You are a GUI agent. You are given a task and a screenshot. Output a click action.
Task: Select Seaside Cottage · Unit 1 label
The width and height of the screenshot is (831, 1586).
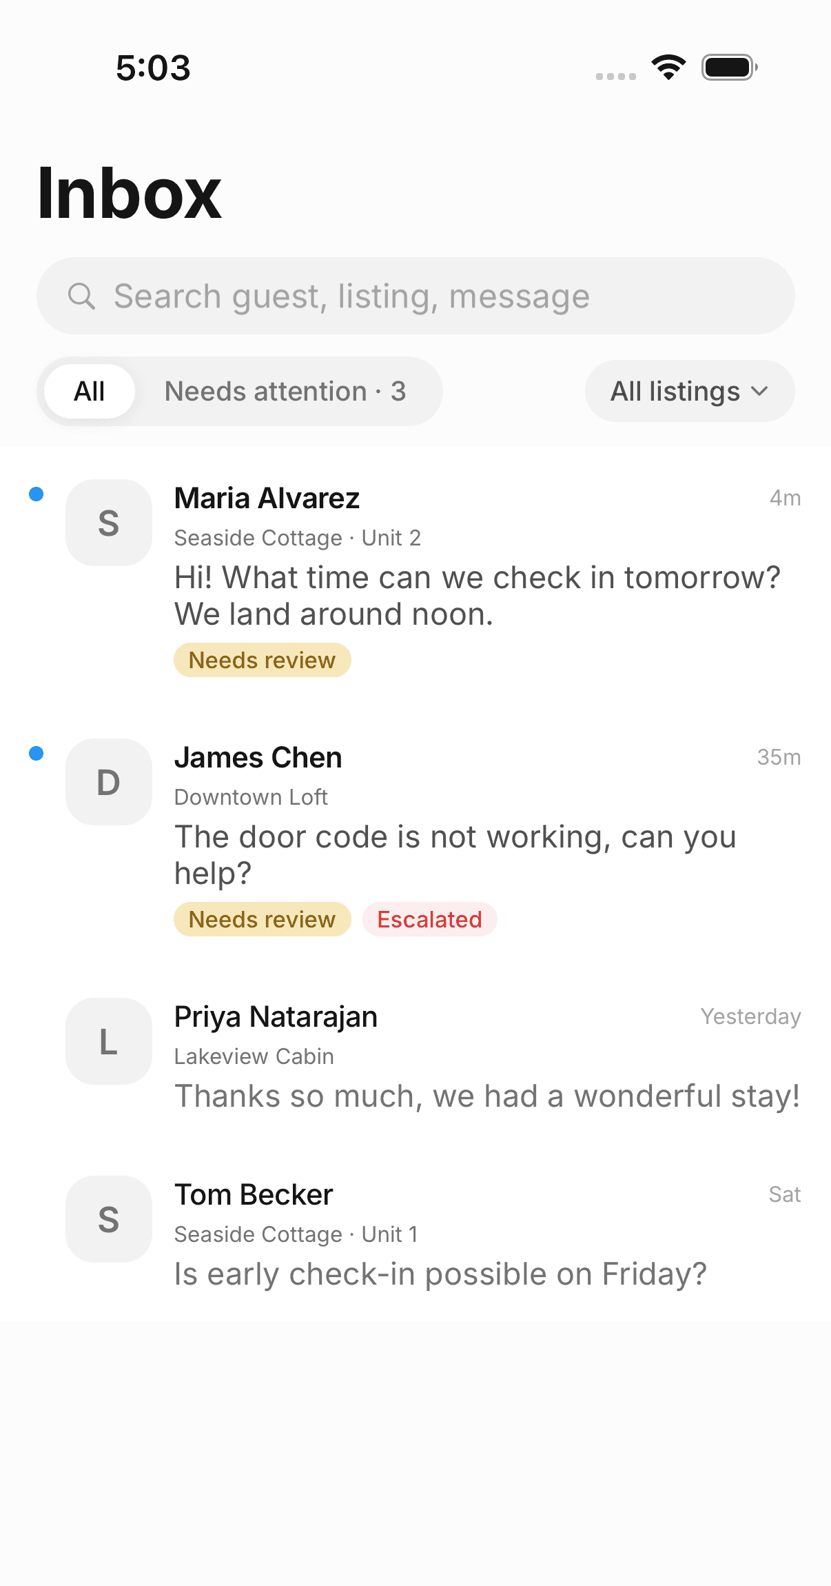(296, 1234)
